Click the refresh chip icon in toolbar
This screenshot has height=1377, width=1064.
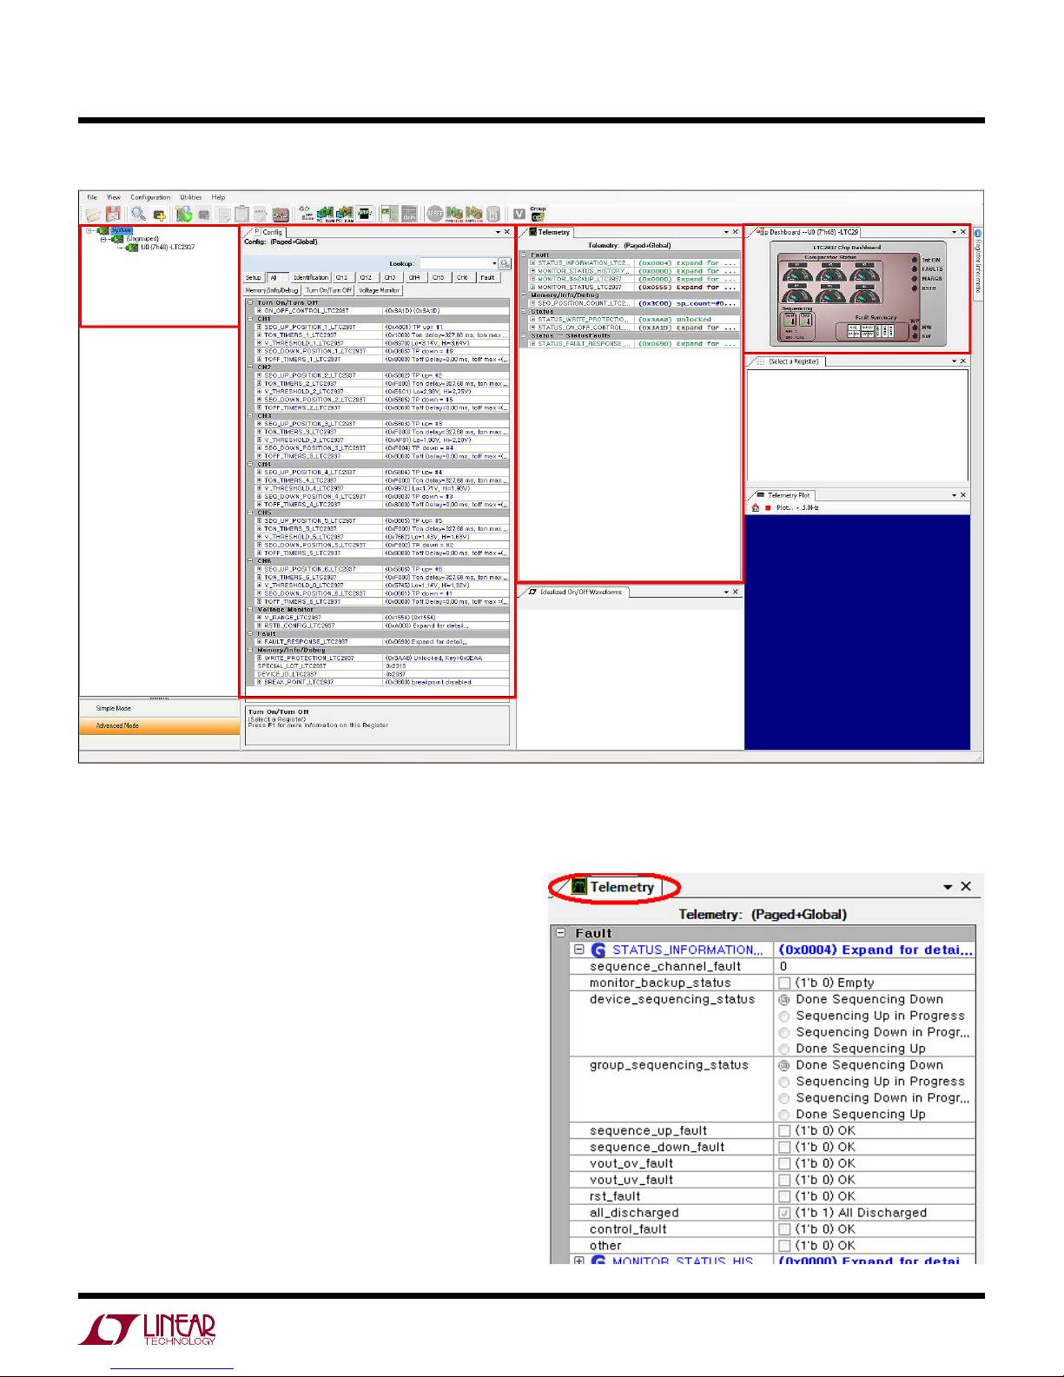click(x=183, y=214)
